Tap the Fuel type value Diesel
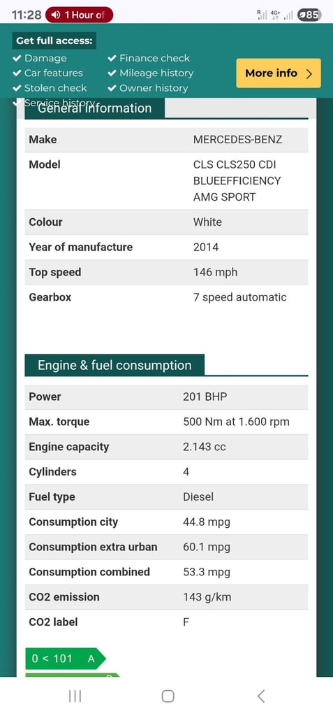 click(198, 497)
